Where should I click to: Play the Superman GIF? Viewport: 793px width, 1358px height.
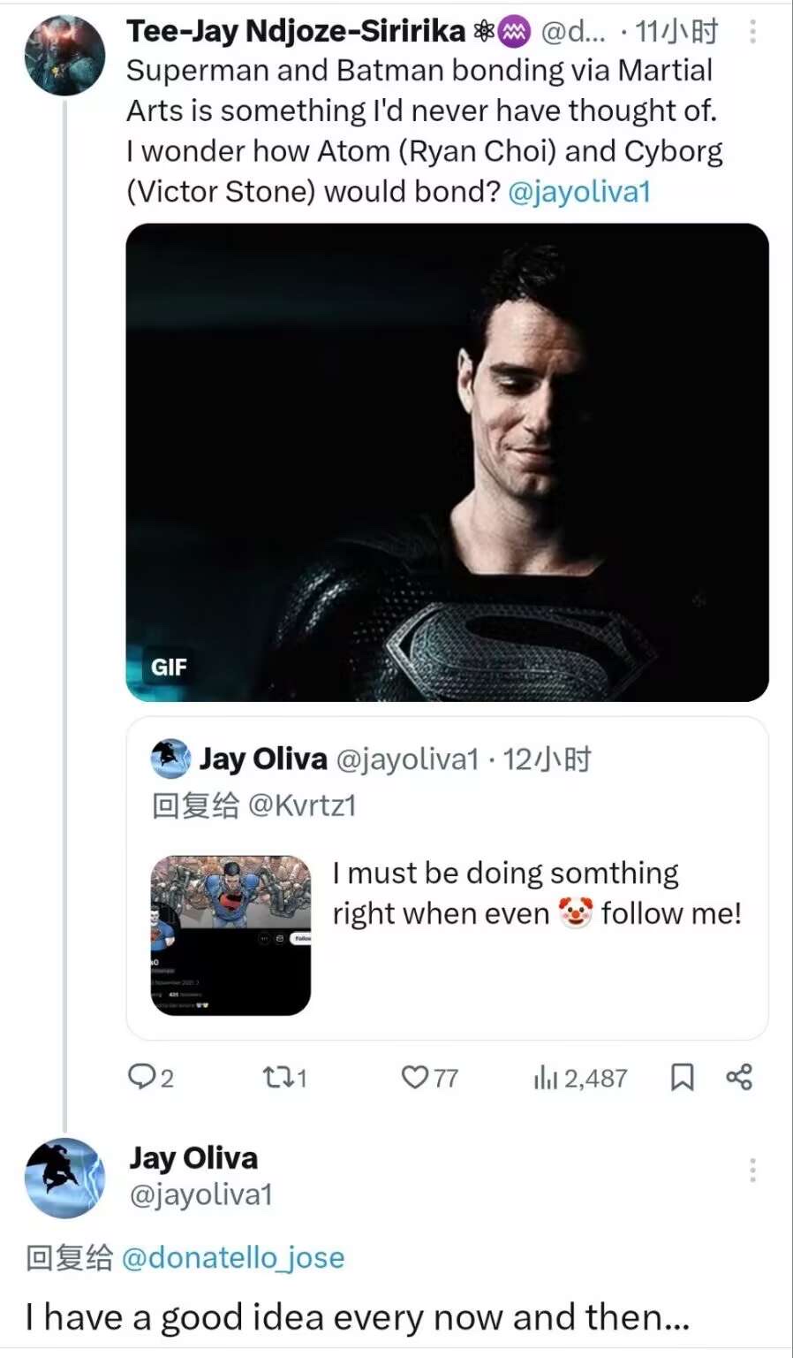click(x=447, y=462)
